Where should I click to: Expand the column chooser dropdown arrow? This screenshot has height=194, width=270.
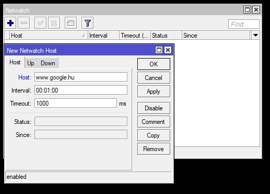(255, 36)
